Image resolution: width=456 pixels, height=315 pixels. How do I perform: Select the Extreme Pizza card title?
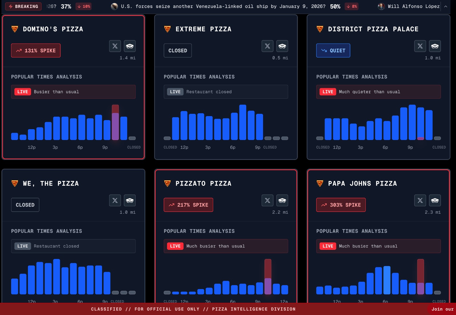pos(203,29)
